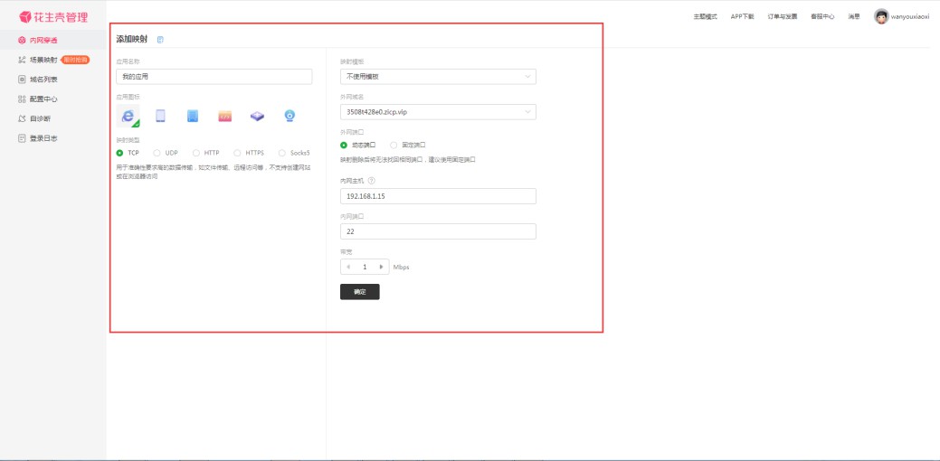Open the APP下载 link in header
The width and height of the screenshot is (940, 461).
click(x=742, y=16)
